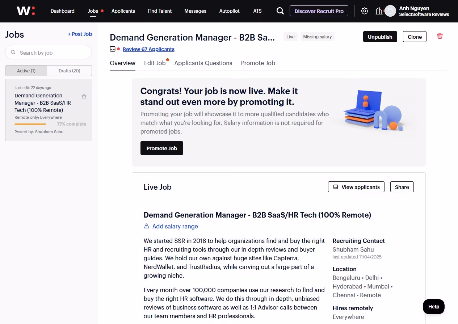Click the company building icon
Image resolution: width=458 pixels, height=324 pixels.
tap(379, 11)
